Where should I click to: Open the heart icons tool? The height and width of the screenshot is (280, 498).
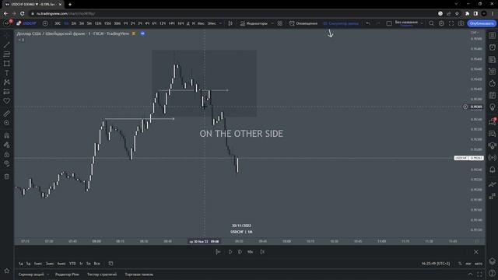(7, 101)
